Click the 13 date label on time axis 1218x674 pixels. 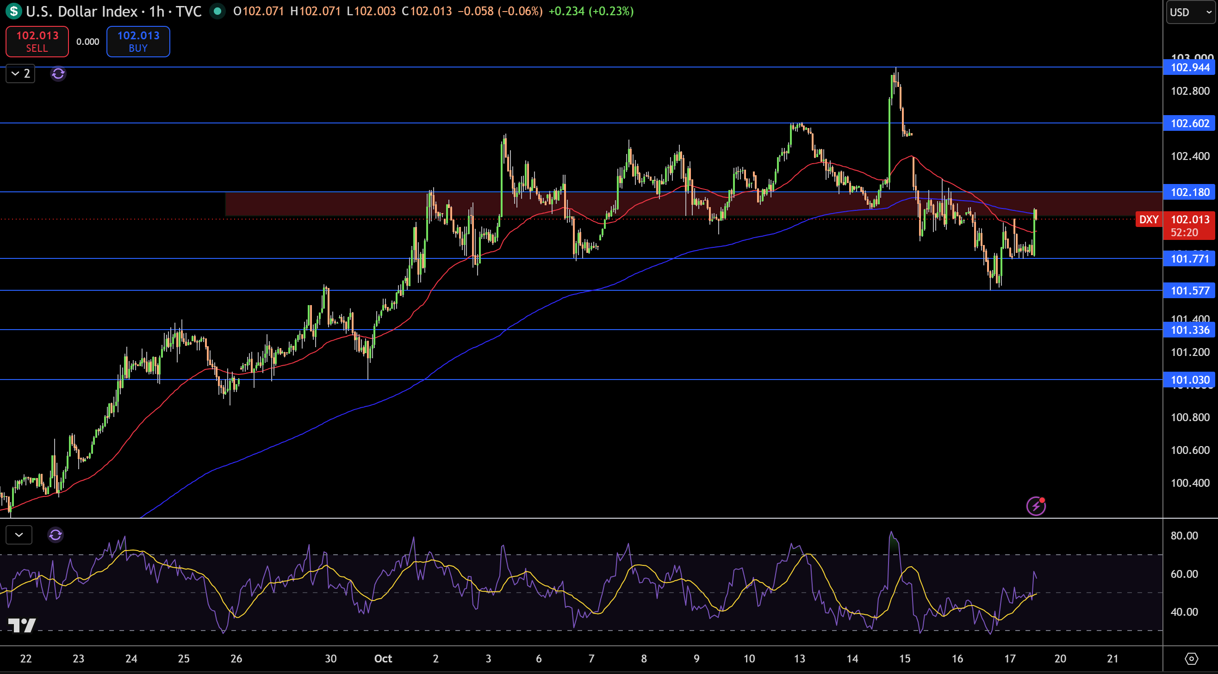[799, 658]
